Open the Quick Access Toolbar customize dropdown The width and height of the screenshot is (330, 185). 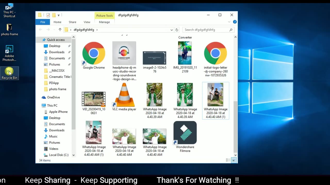point(59,15)
